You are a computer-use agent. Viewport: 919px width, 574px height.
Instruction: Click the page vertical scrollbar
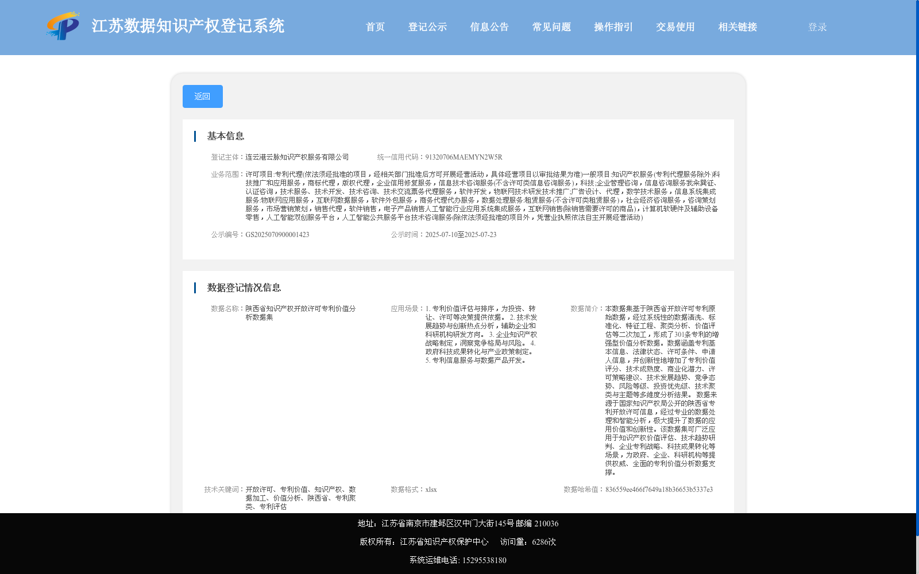point(917,268)
